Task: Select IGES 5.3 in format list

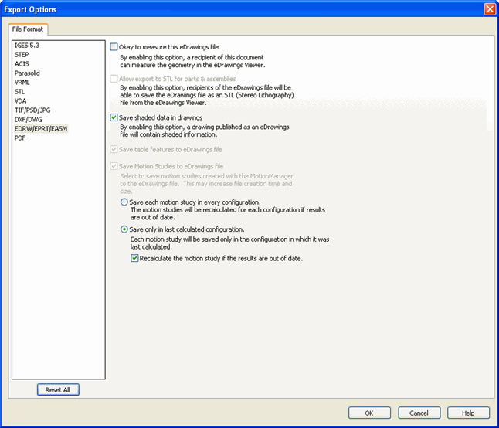Action: 27,46
